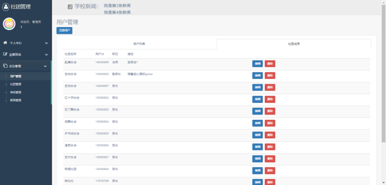
Task: Delete the 红十字协会 member row
Action: [x=270, y=99]
